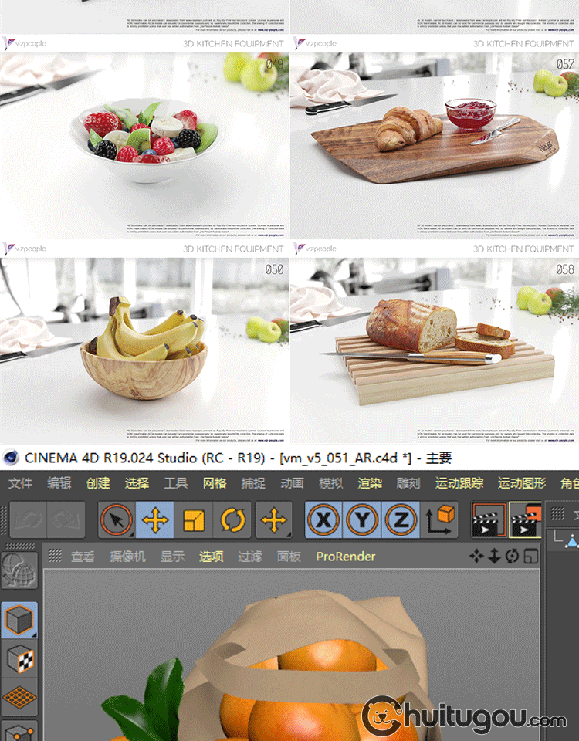The width and height of the screenshot is (579, 741).
Task: Toggle the viewport maximize icon
Action: click(531, 557)
